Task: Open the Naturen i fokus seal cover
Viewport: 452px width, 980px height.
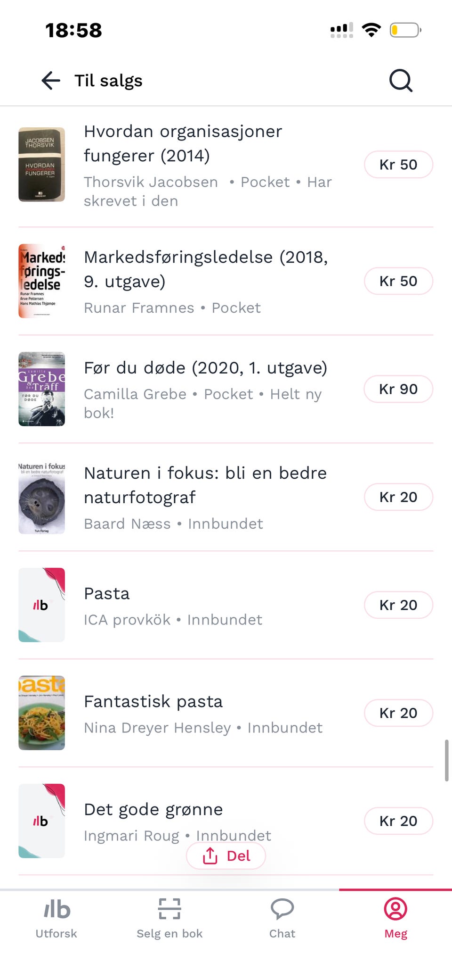Action: click(42, 497)
